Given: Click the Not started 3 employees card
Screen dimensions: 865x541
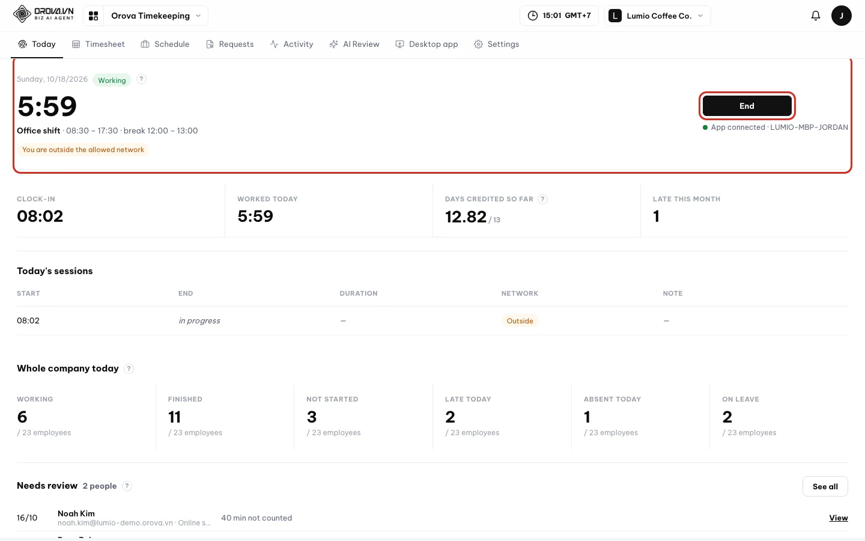Looking at the screenshot, I should coord(363,416).
